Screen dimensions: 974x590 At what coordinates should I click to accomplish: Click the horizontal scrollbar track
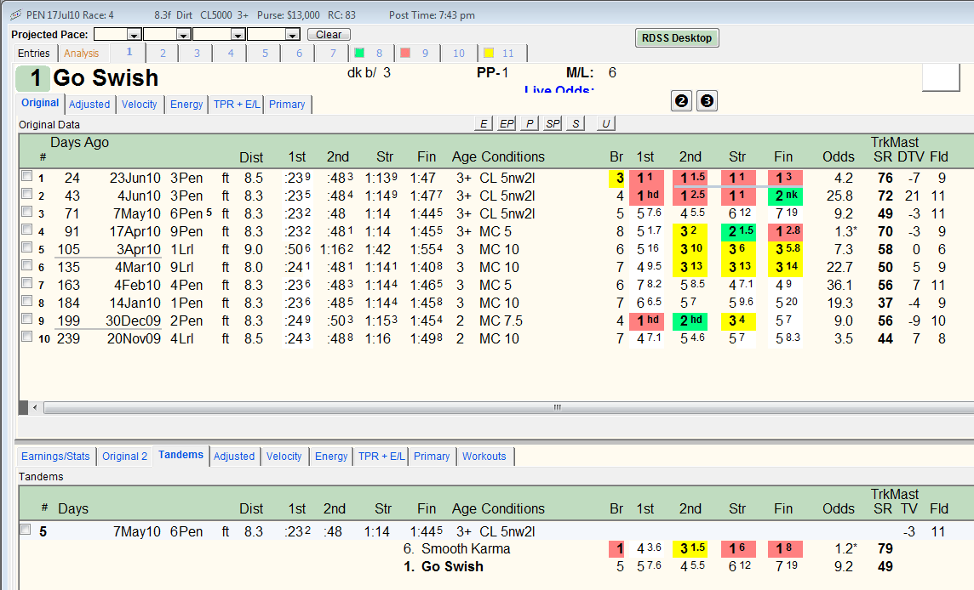coord(508,407)
